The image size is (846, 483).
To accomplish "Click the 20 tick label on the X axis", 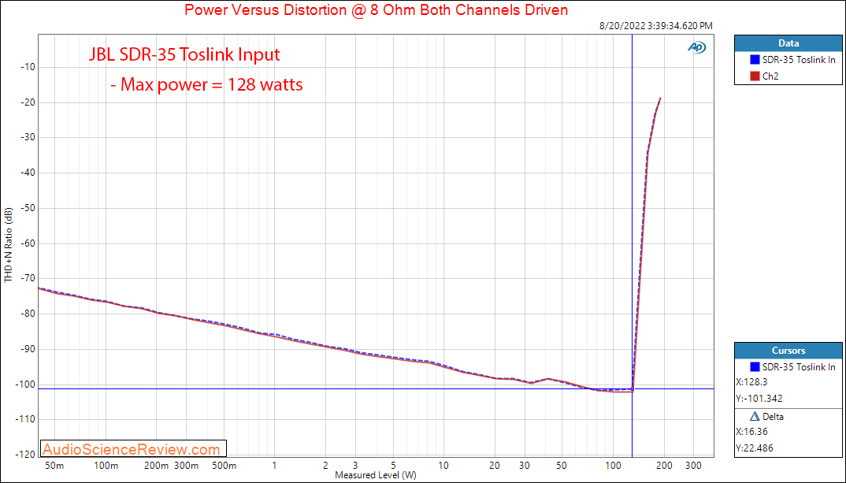I will click(x=494, y=466).
